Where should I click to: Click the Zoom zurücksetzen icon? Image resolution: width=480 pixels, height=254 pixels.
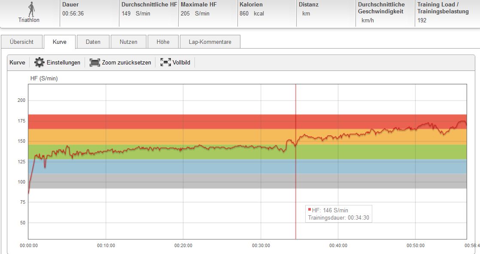pyautogui.click(x=94, y=62)
